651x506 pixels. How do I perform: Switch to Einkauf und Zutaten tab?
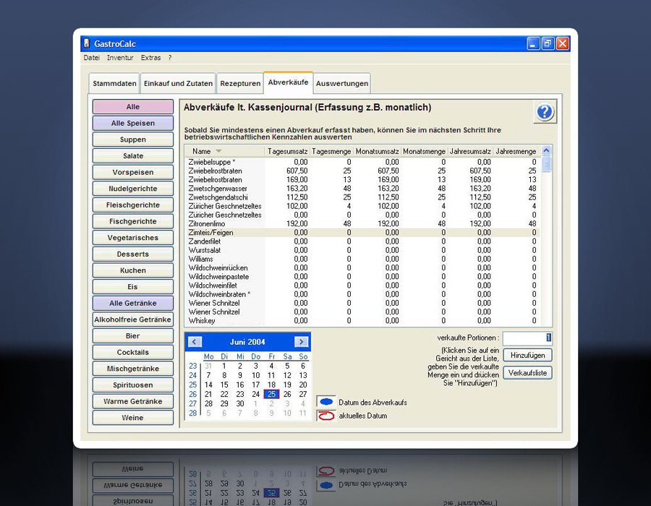178,83
